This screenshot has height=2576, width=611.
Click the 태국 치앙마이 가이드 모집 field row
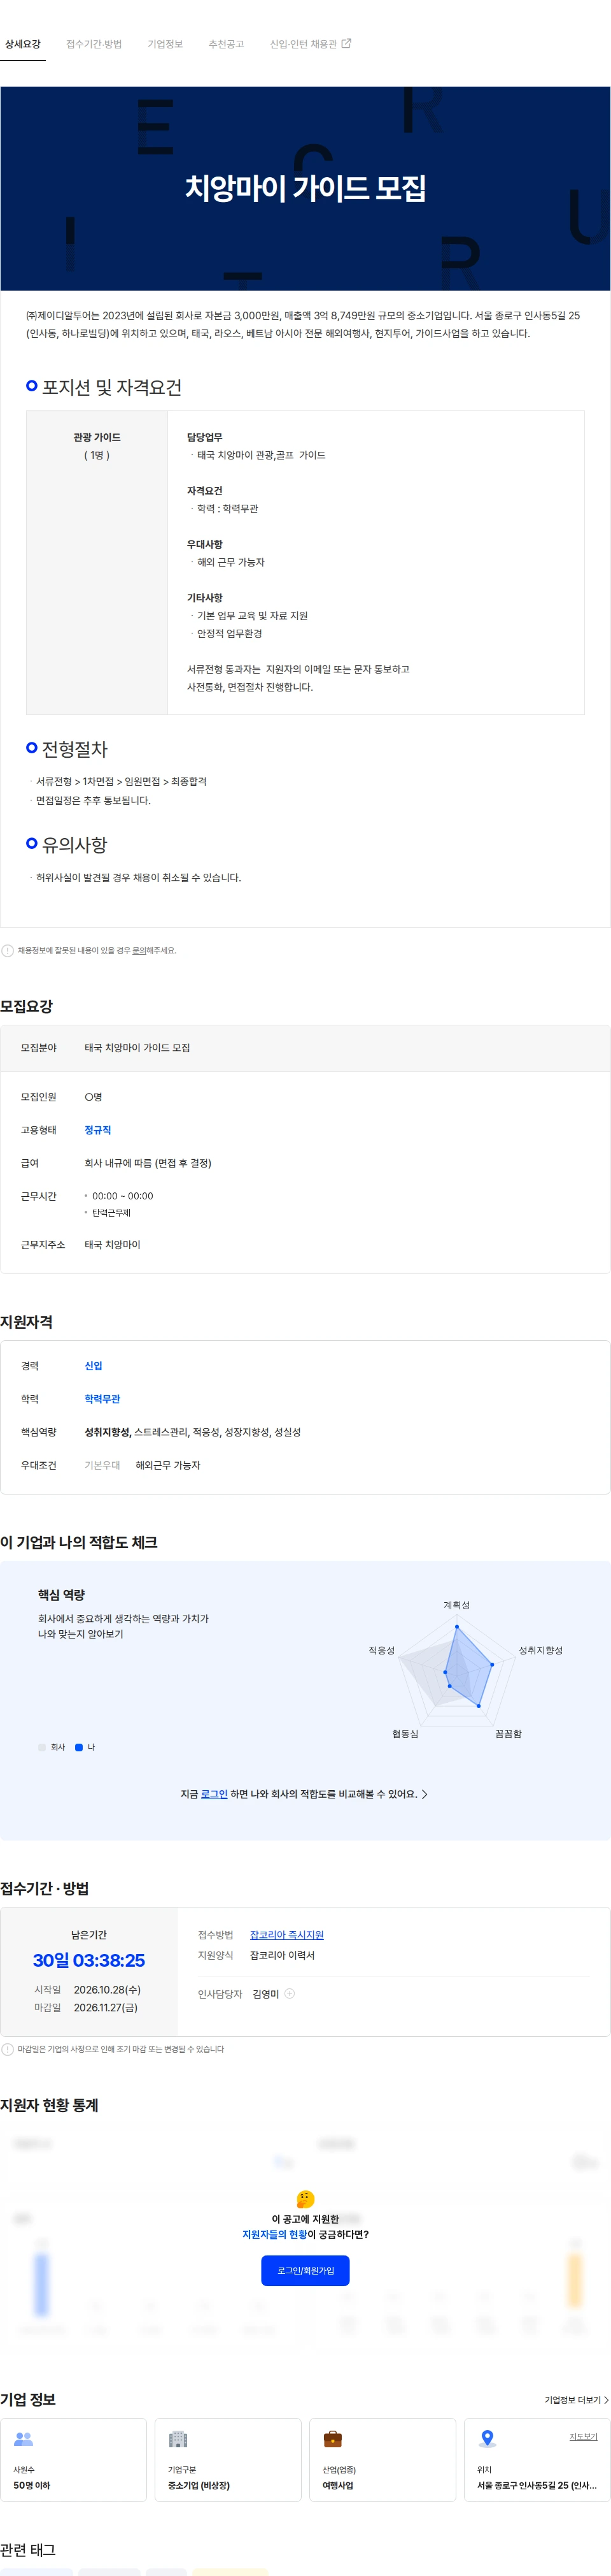coord(305,1048)
